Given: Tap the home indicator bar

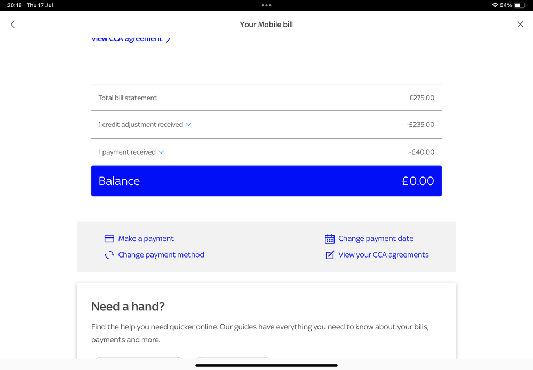Looking at the screenshot, I should [266, 365].
